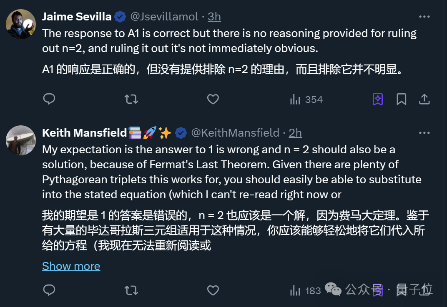Open @Jsevillamol's profile via the handle
This screenshot has height=307, width=447.
164,16
